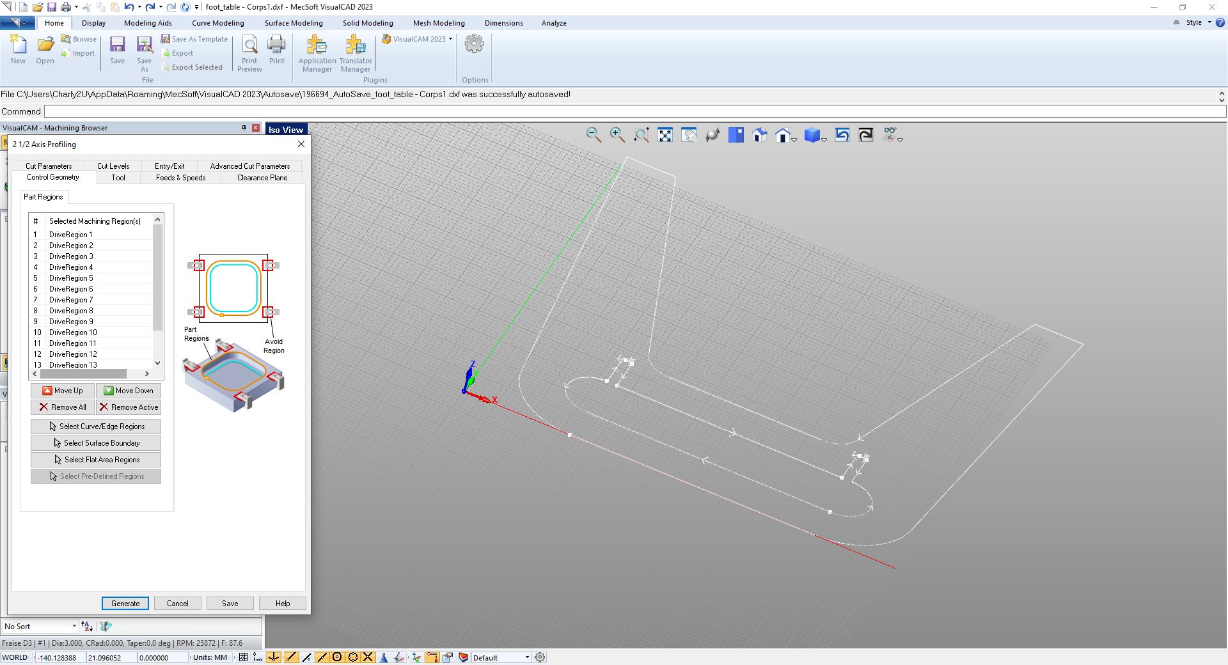This screenshot has width=1228, height=665.
Task: Click the sort order A-Z icon
Action: pyautogui.click(x=87, y=627)
